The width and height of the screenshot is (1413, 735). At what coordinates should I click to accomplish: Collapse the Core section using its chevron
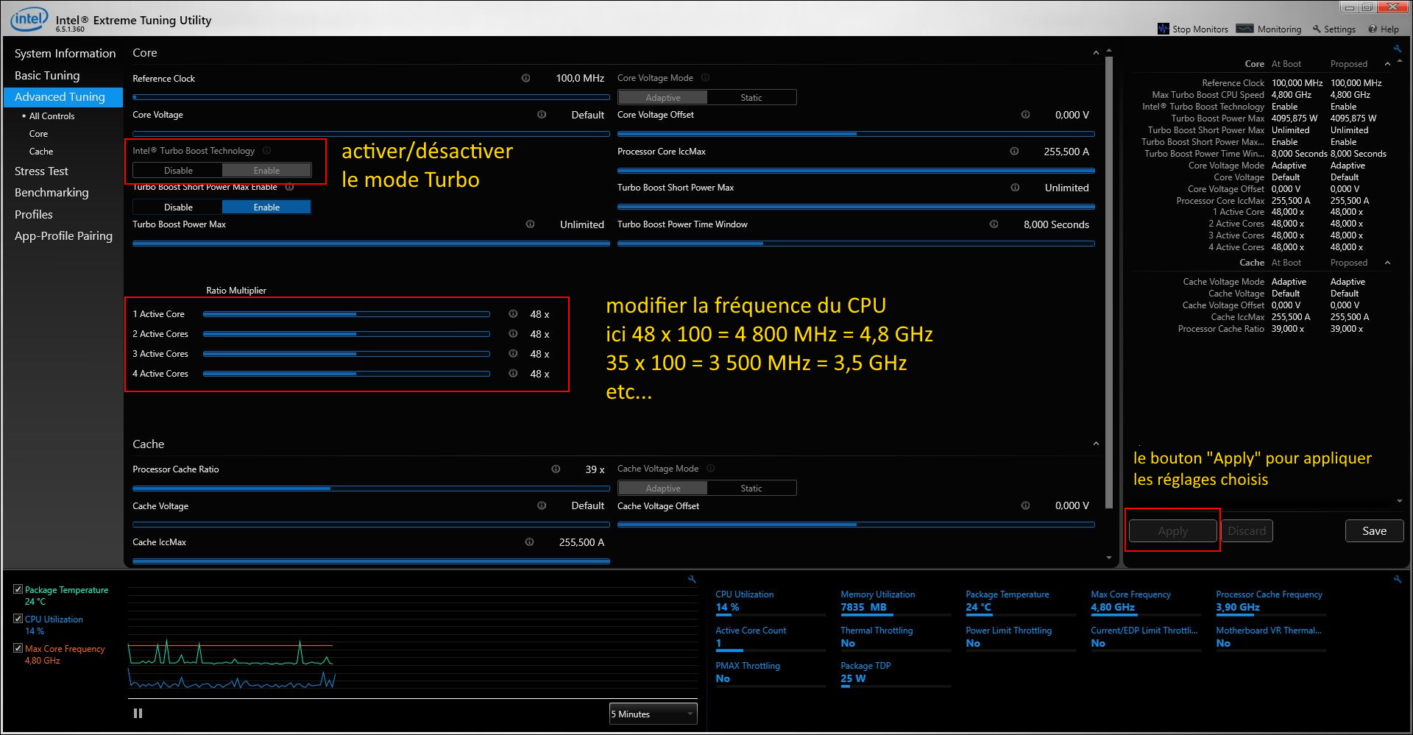pos(1096,53)
